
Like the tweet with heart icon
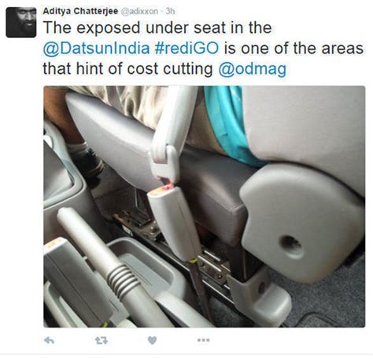pyautogui.click(x=153, y=340)
